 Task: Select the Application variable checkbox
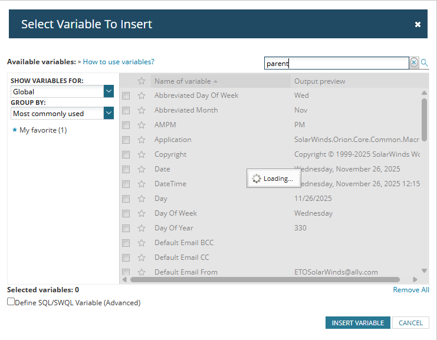tap(126, 140)
